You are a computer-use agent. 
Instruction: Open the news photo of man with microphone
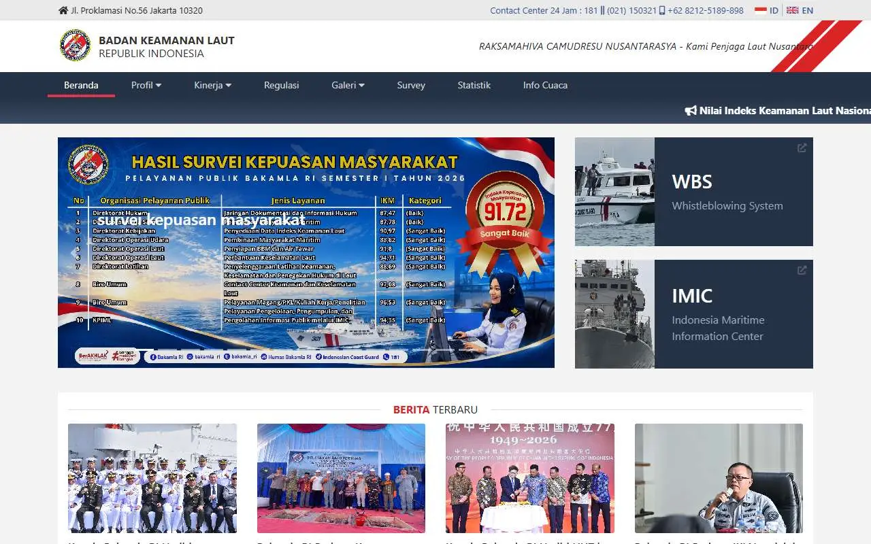(x=719, y=478)
